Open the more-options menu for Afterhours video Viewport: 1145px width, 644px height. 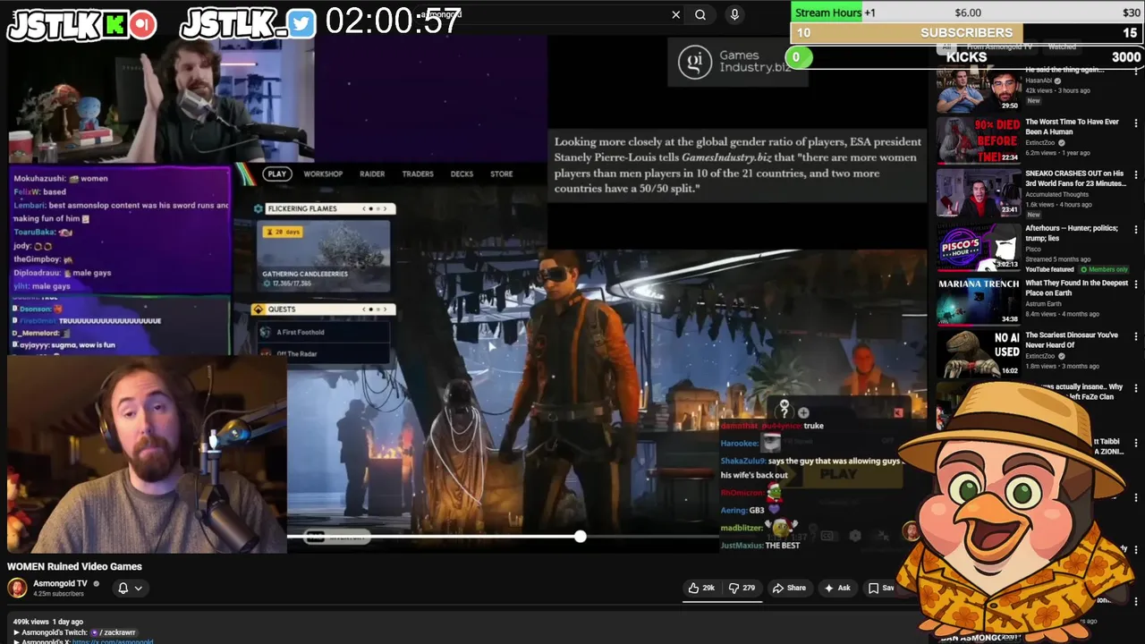1136,230
